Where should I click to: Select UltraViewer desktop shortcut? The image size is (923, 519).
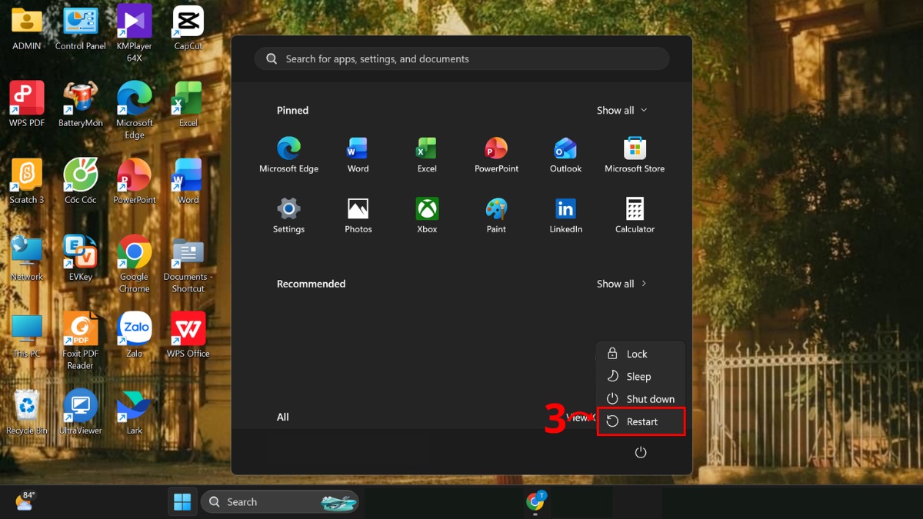click(x=81, y=412)
